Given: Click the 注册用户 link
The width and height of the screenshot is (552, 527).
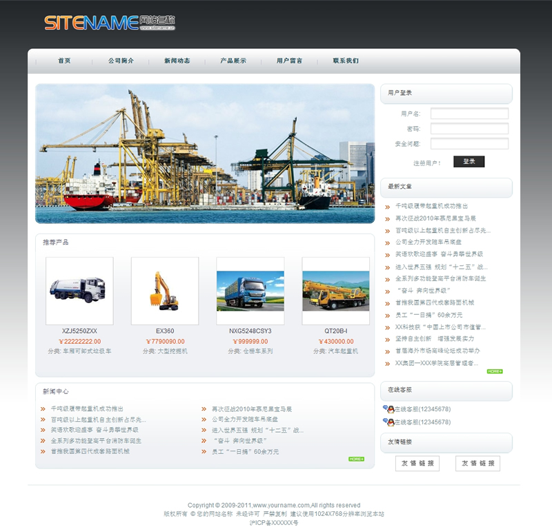Looking at the screenshot, I should pyautogui.click(x=426, y=163).
